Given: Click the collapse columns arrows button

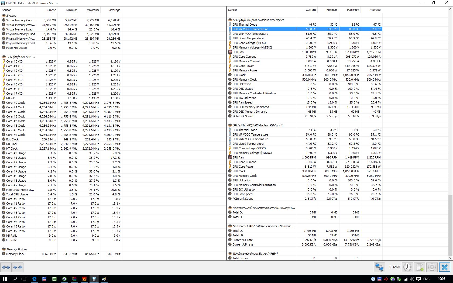Looking at the screenshot, I should pyautogui.click(x=18, y=267).
